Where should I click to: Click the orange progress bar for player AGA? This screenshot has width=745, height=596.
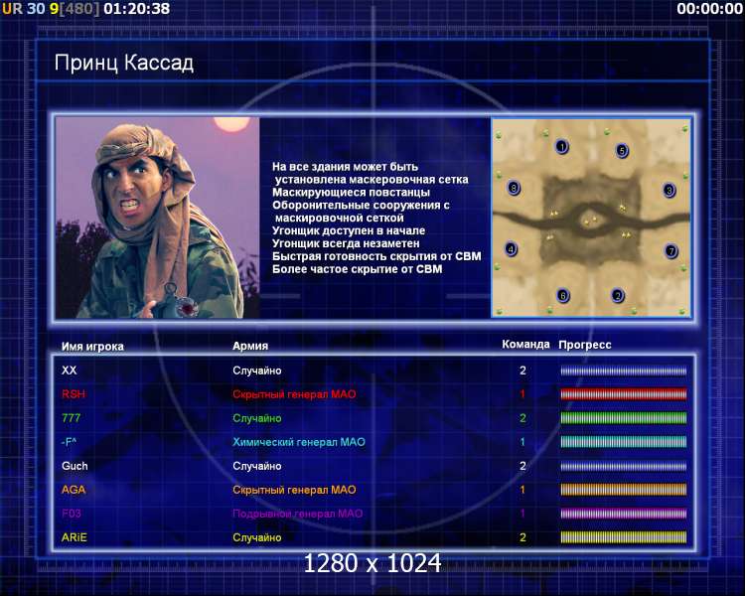624,490
